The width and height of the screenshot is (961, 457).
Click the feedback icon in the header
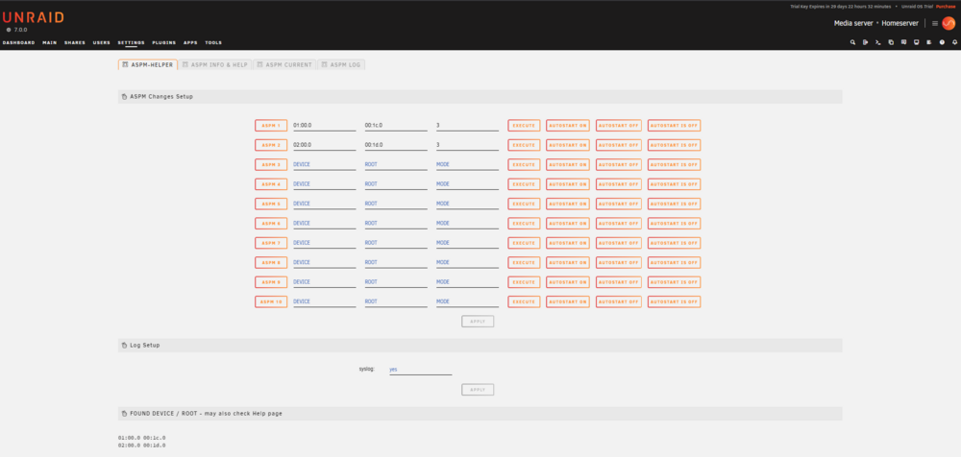(904, 42)
